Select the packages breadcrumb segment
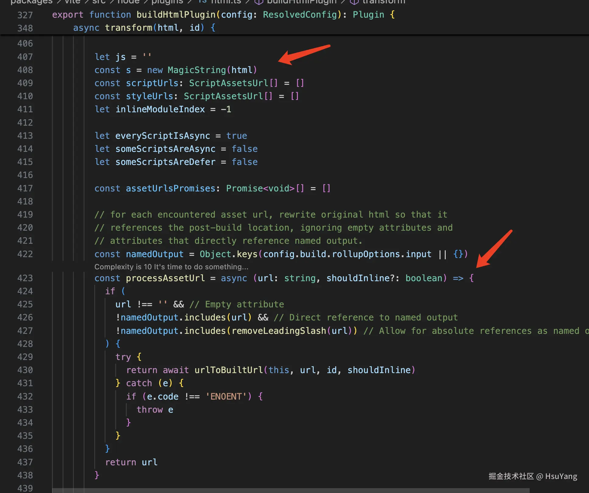Image resolution: width=589 pixels, height=493 pixels. click(x=31, y=2)
